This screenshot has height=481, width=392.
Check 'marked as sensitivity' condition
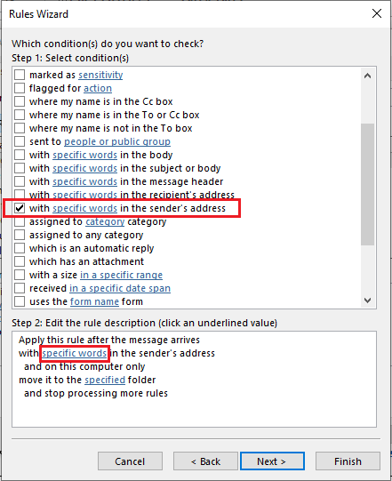[20, 75]
